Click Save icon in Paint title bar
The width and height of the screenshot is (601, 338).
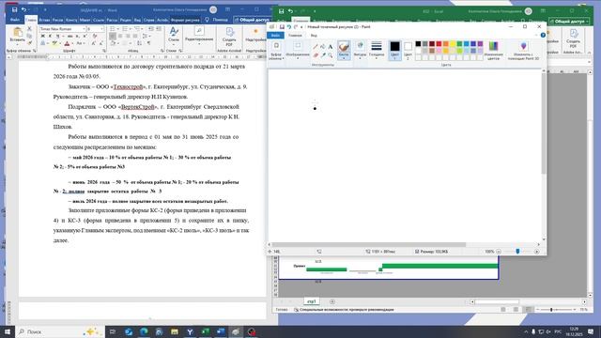282,27
